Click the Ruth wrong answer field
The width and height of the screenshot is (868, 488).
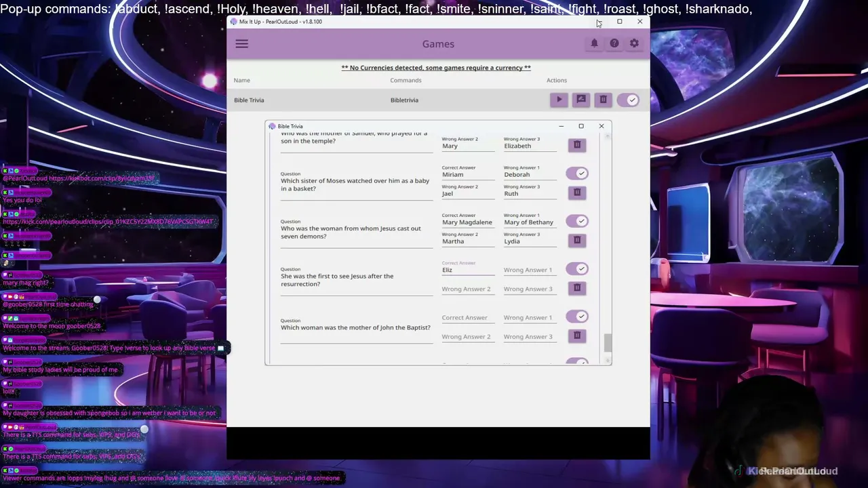point(530,193)
